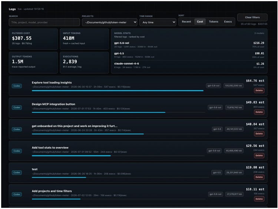Delete the Design MCP integration button log
This screenshot has height=209, width=278.
pos(259,112)
